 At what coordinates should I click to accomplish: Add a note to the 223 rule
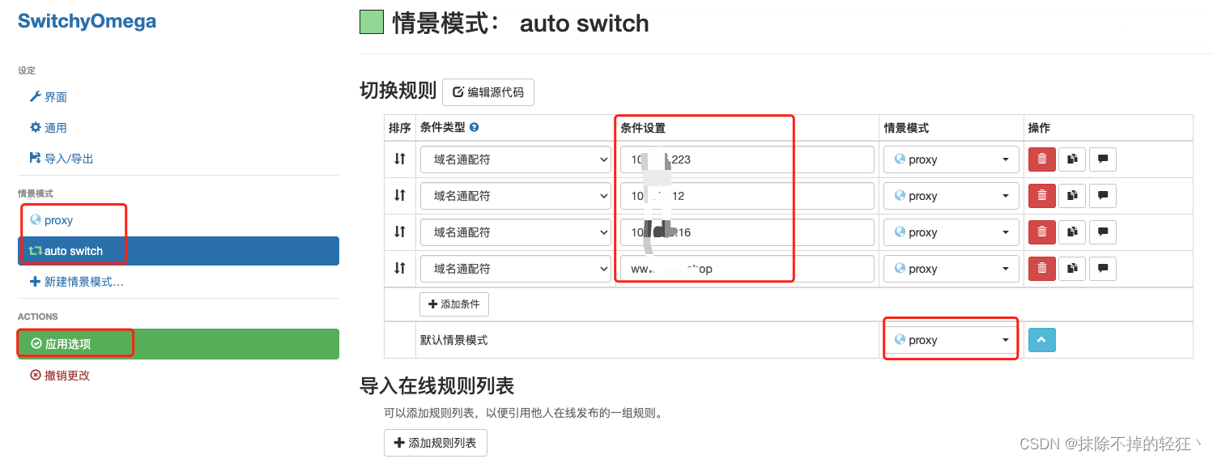[1103, 159]
